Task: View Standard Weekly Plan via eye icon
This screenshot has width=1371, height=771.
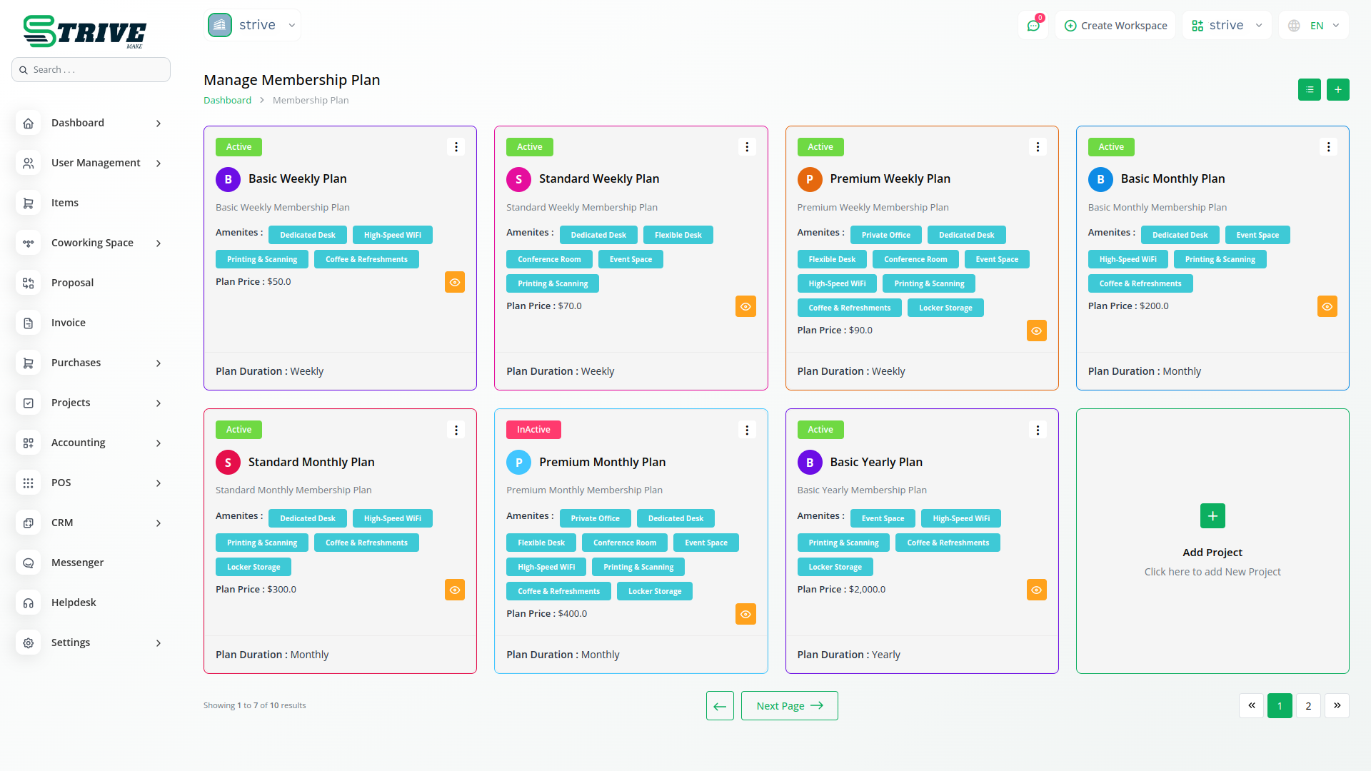Action: coord(745,306)
